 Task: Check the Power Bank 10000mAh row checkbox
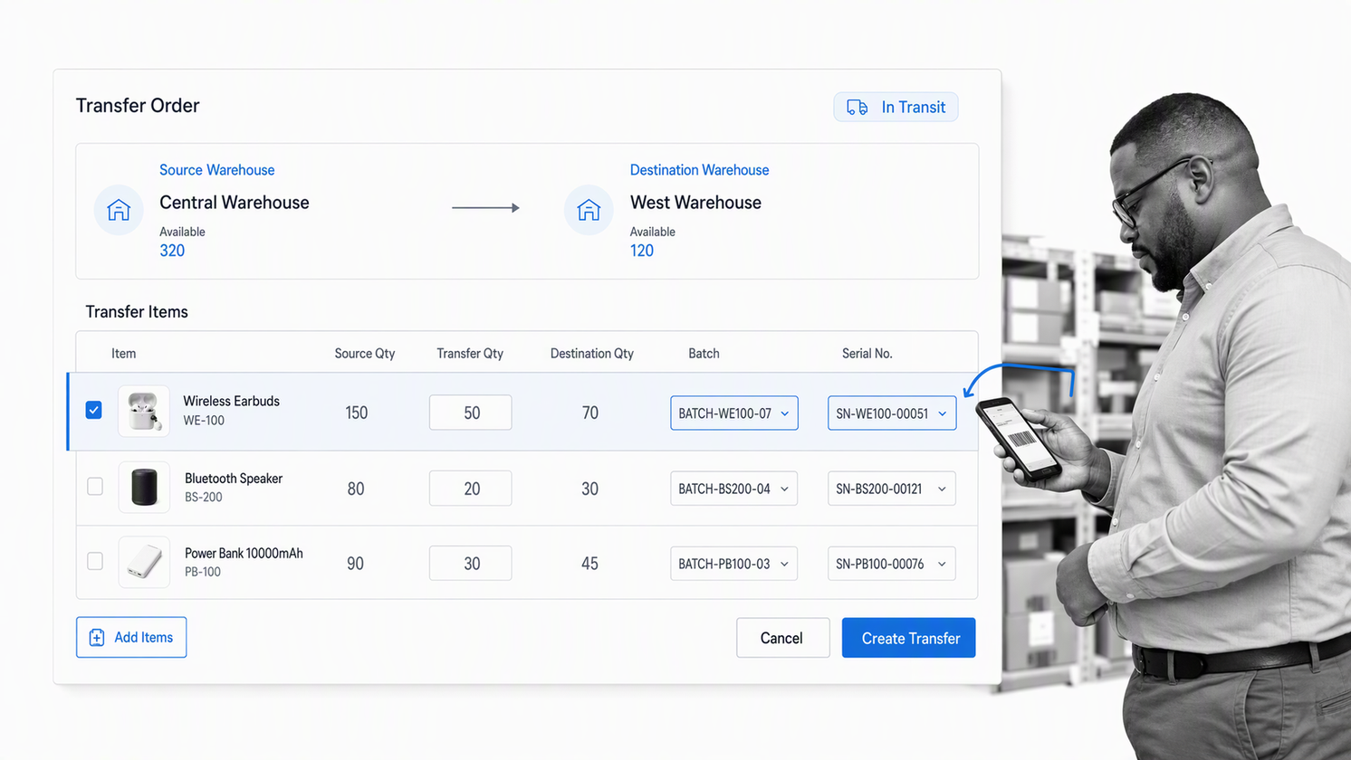click(95, 561)
